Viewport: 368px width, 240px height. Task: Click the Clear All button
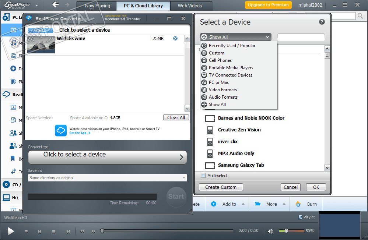176,117
